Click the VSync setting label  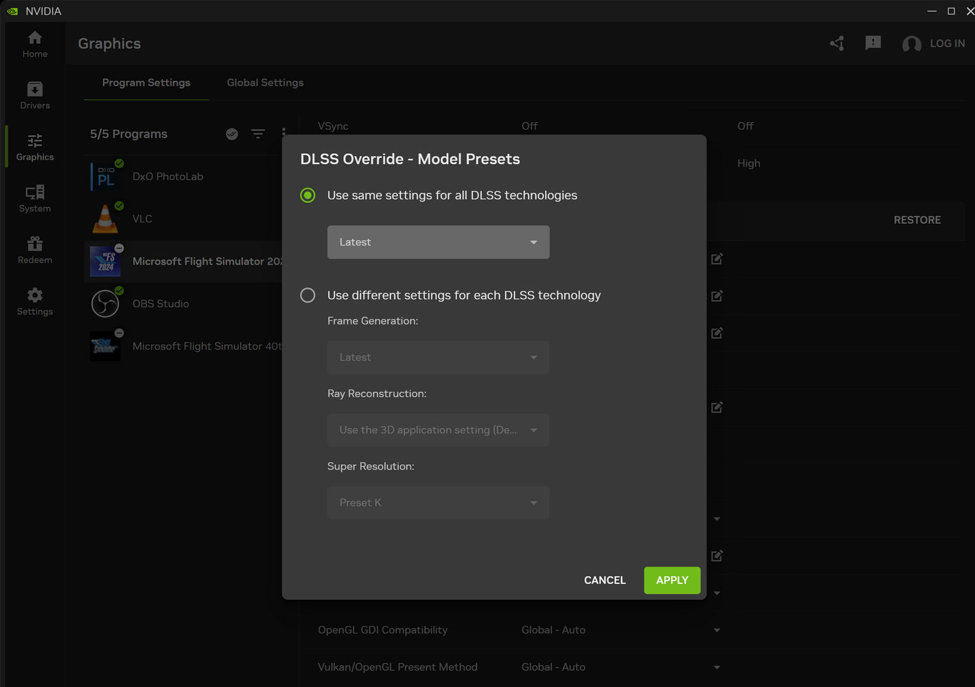(x=333, y=126)
